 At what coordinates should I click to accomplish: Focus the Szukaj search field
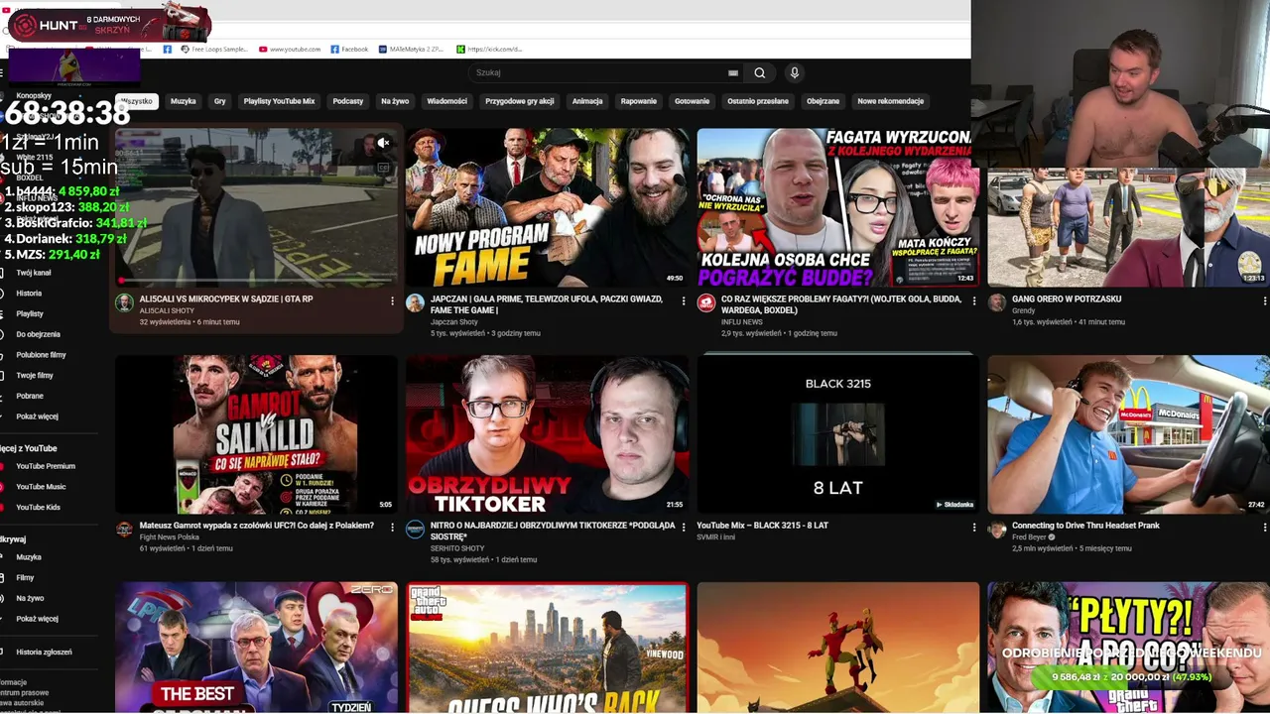(x=600, y=72)
